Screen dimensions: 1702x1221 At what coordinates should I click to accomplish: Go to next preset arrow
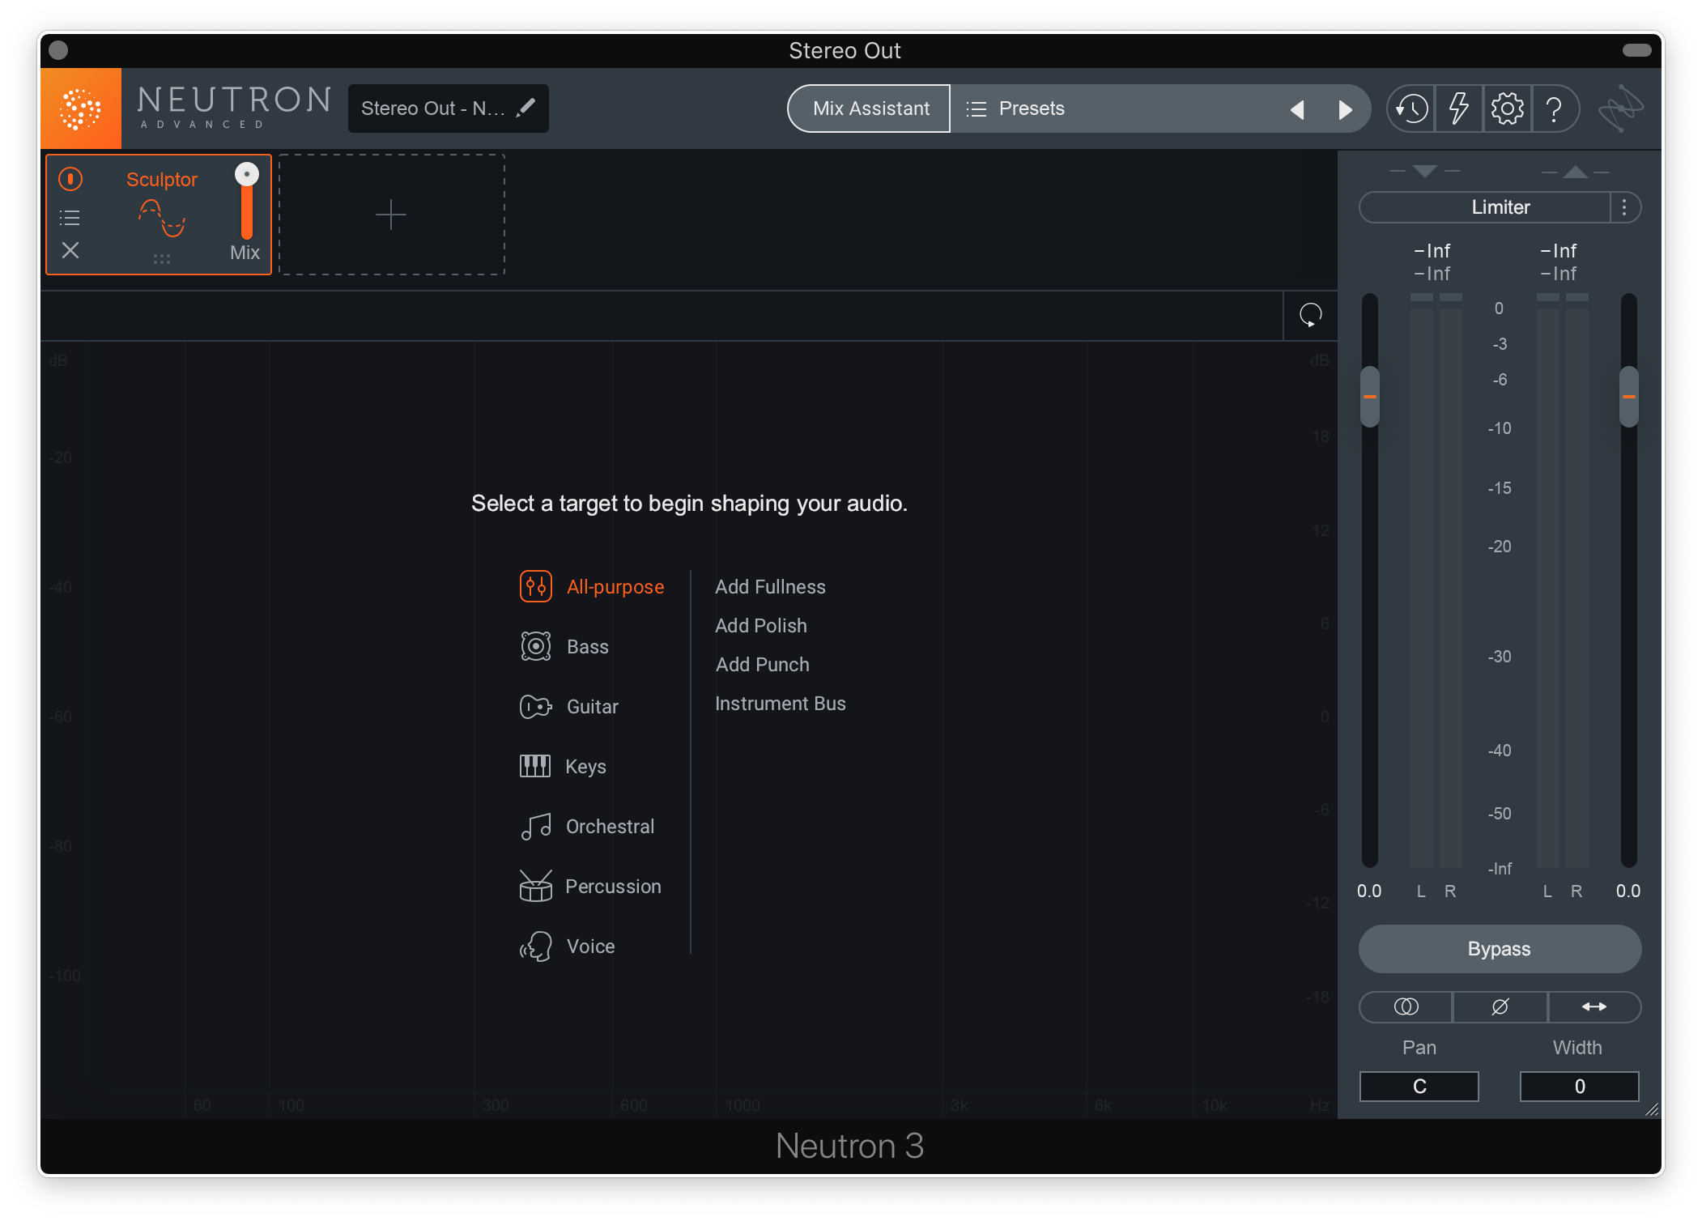pyautogui.click(x=1345, y=109)
